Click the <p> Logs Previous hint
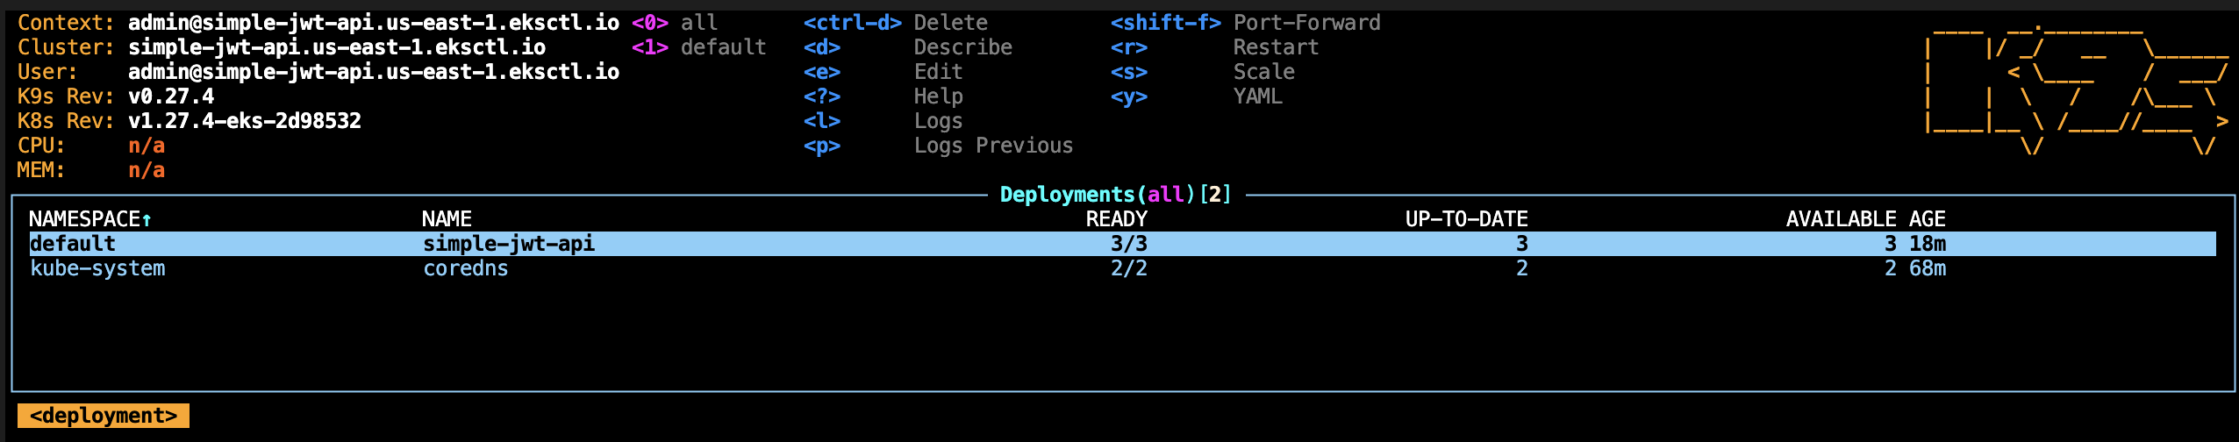Image resolution: width=2239 pixels, height=442 pixels. 939,146
